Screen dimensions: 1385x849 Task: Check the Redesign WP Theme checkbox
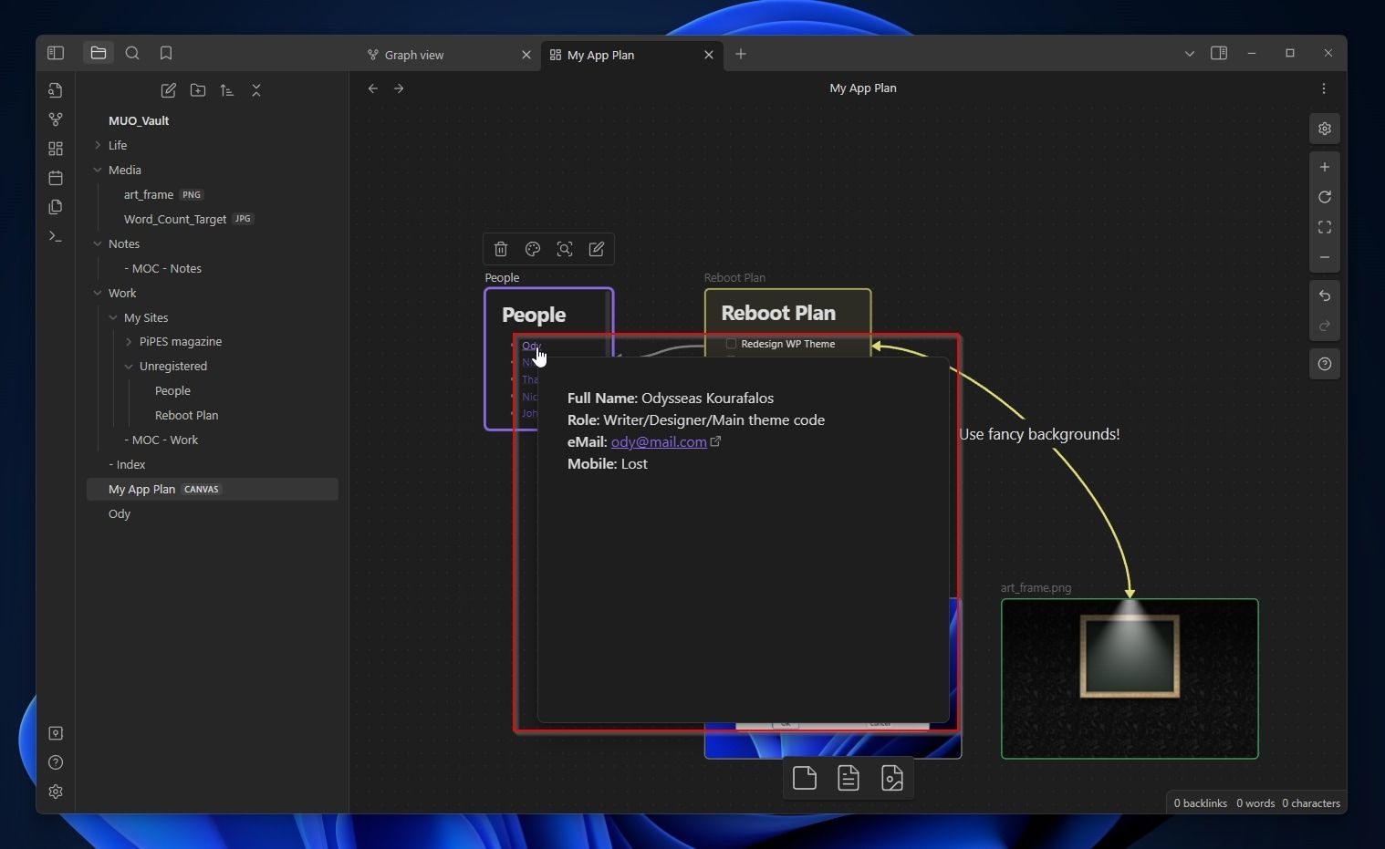731,344
